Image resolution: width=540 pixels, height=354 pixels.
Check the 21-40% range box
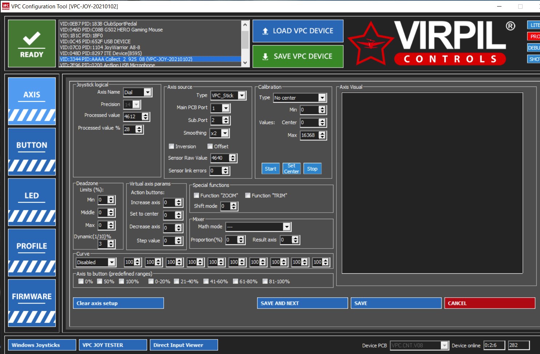[177, 281]
